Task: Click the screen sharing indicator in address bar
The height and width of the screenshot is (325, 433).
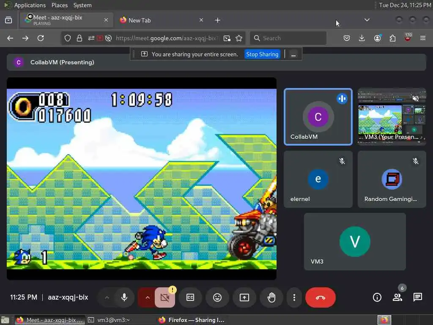Action: (x=100, y=38)
